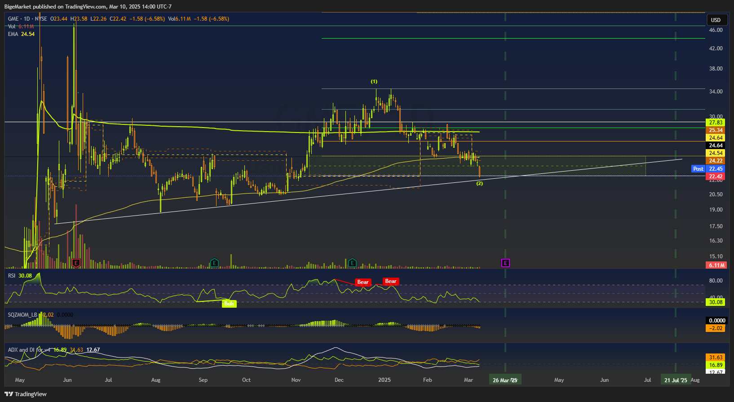Click the yellow 24.54 EMA price label

point(716,153)
